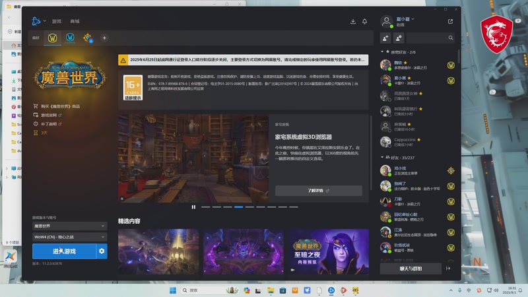The width and height of the screenshot is (528, 297).
Task: Show hidden system tray icons chevron
Action: (x=451, y=290)
